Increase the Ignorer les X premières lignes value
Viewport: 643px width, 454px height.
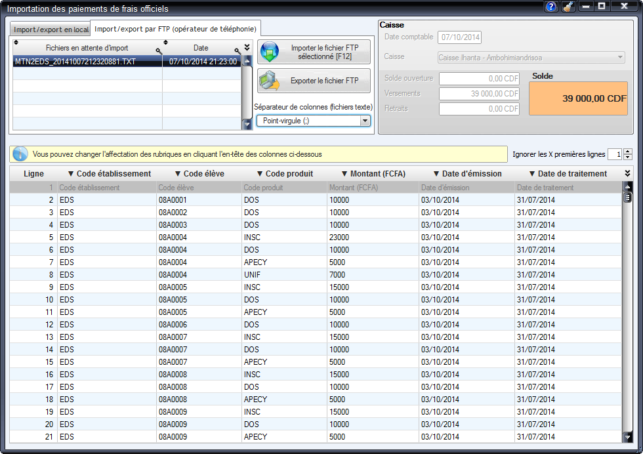tap(628, 152)
